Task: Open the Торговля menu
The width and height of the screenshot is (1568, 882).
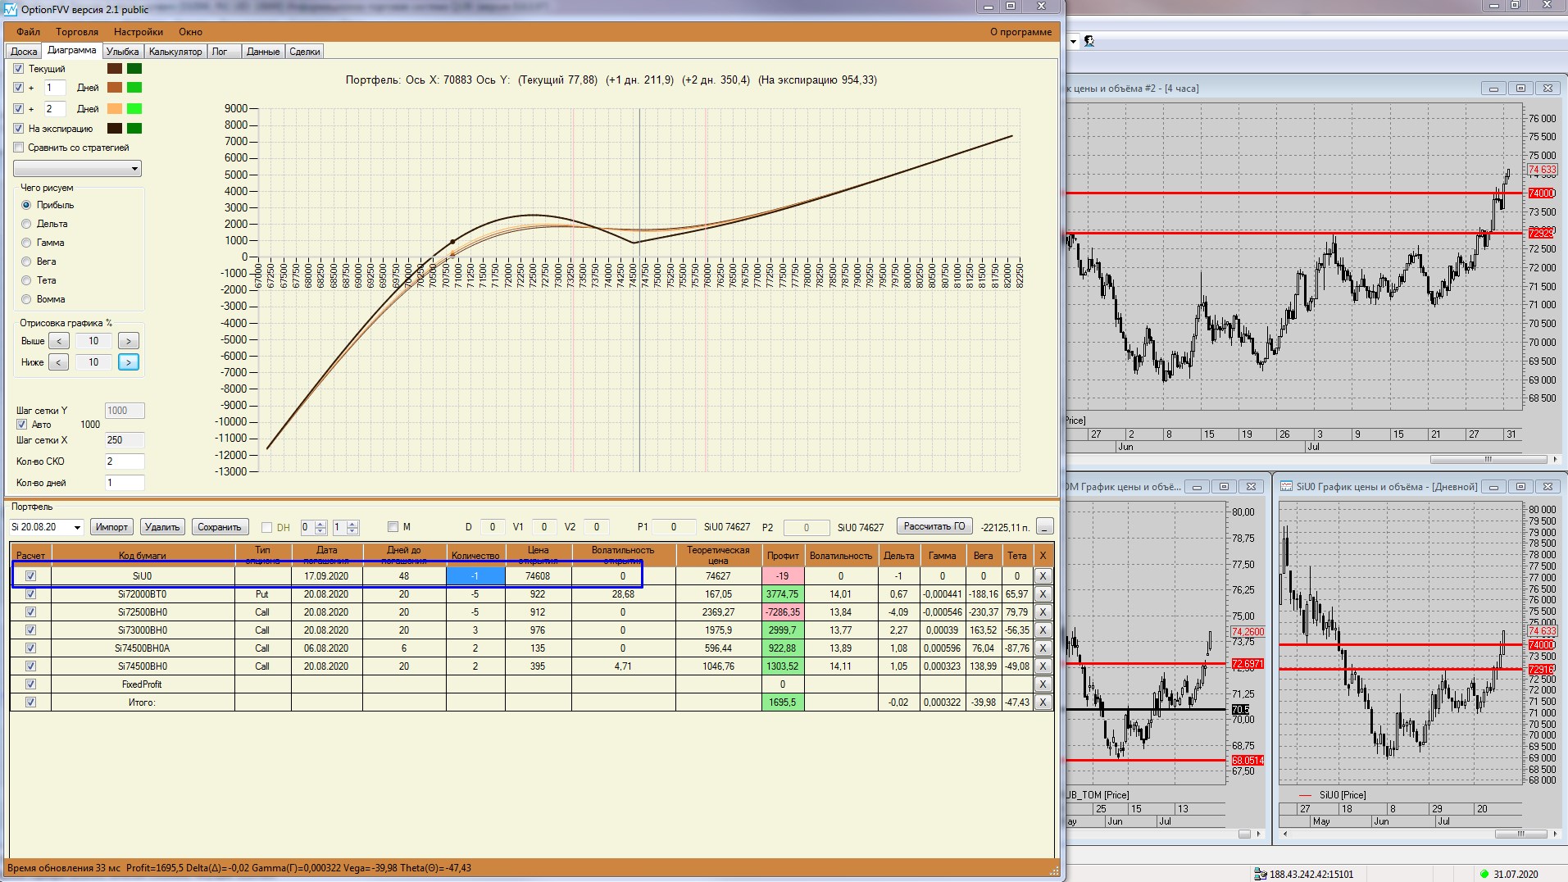Action: 77,32
